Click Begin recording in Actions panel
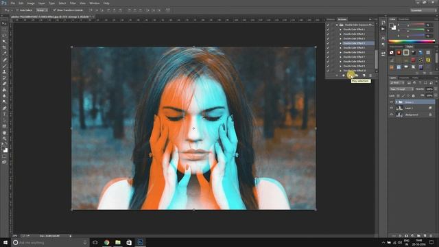 344,75
